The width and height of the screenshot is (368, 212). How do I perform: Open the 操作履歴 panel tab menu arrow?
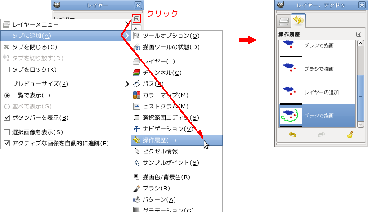(x=359, y=35)
